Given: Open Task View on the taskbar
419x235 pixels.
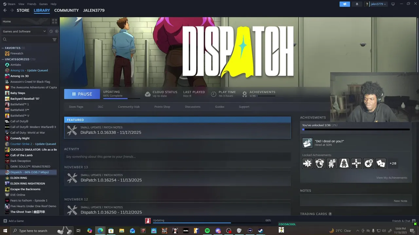Looking at the screenshot, I should (79, 231).
